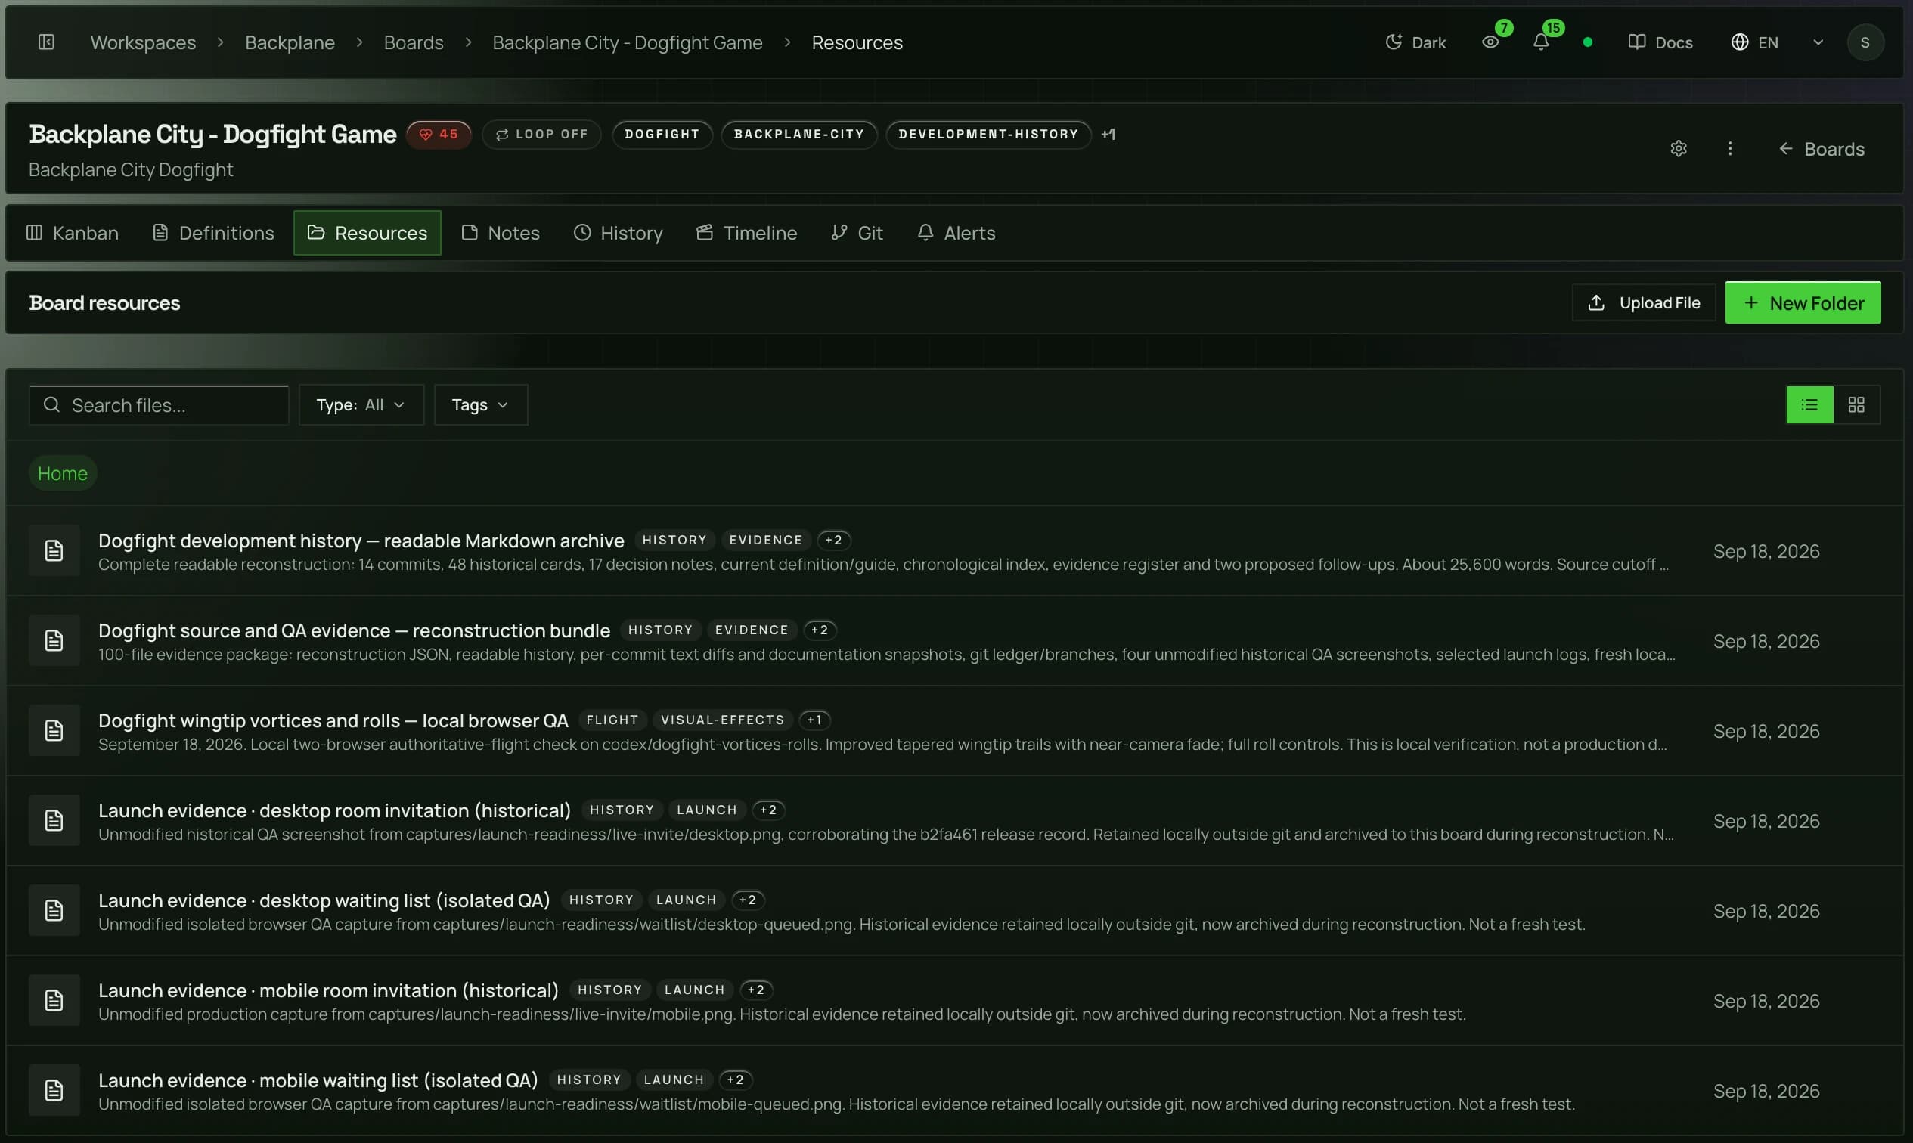Open notifications bell with badge 15
The image size is (1913, 1143).
pos(1540,42)
